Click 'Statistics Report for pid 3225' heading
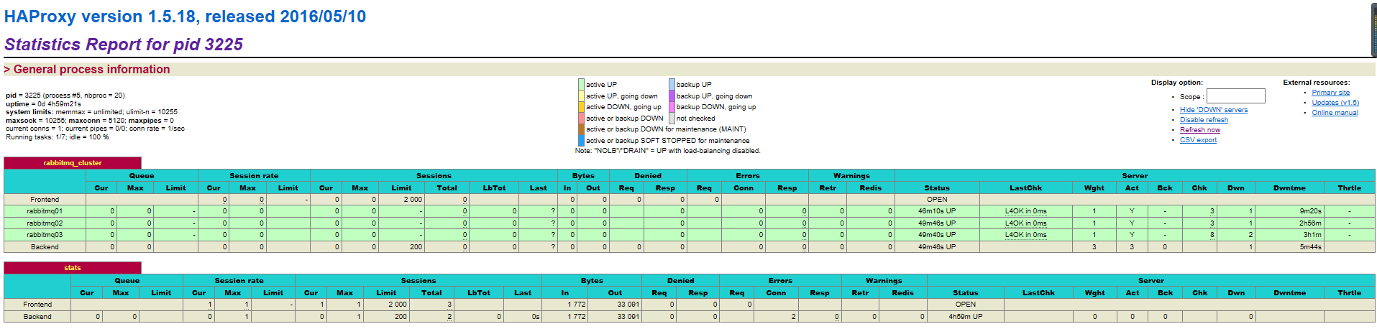 click(124, 45)
